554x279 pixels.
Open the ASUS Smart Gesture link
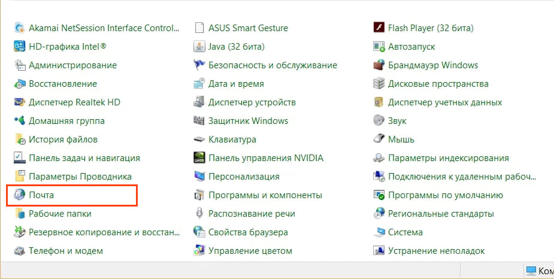pyautogui.click(x=248, y=28)
